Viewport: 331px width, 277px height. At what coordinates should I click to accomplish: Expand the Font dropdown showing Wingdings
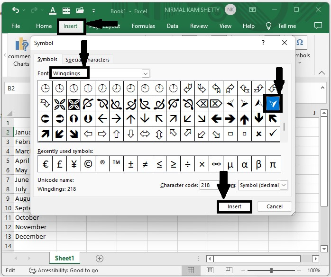(x=146, y=73)
